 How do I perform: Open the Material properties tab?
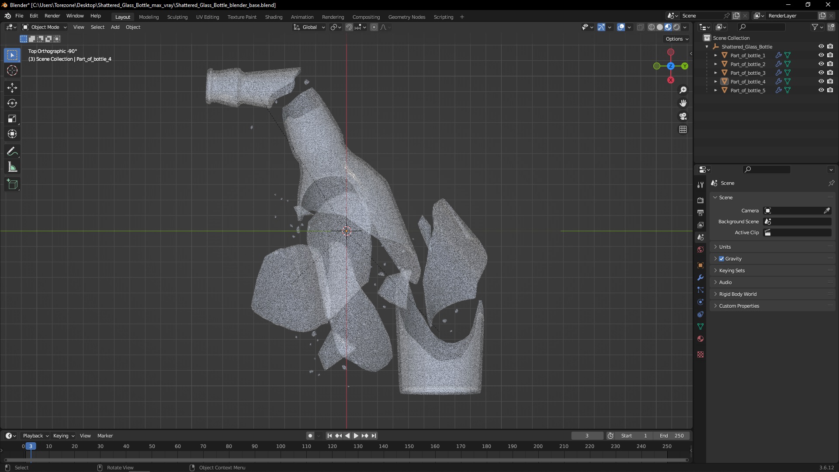pyautogui.click(x=700, y=339)
